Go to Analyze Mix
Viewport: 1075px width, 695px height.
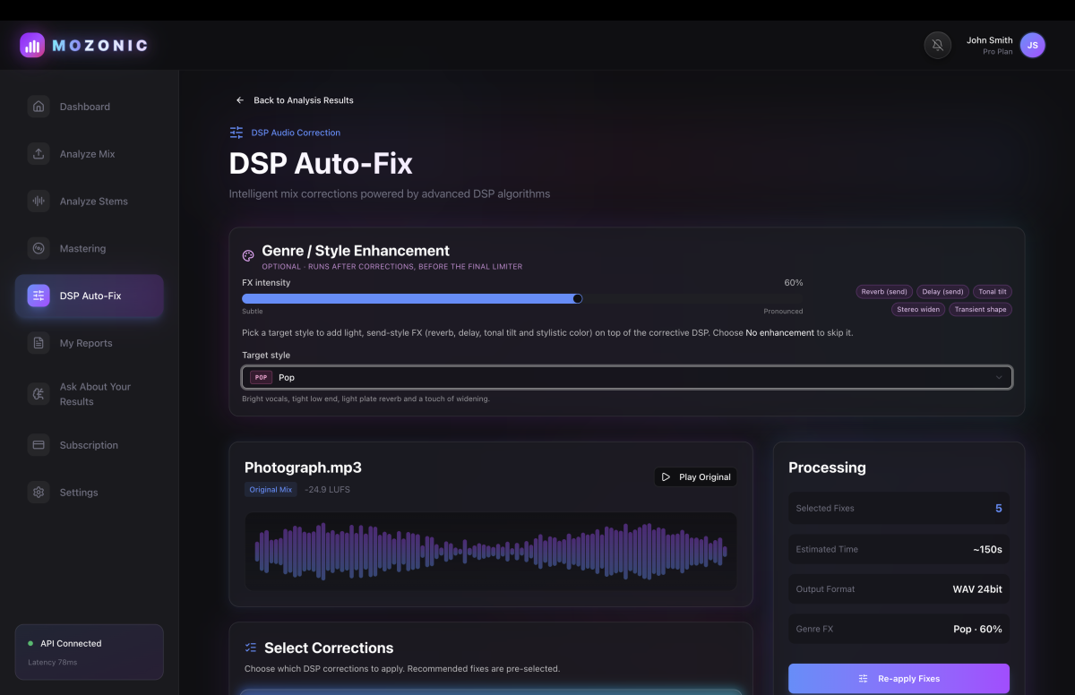pos(90,154)
